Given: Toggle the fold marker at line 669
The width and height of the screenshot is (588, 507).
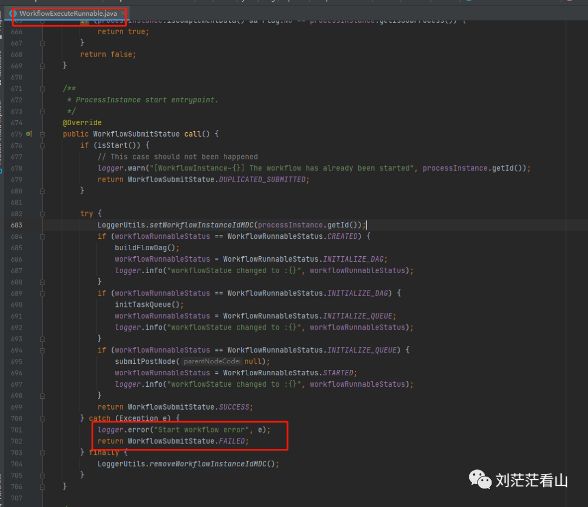Looking at the screenshot, I should click(42, 66).
